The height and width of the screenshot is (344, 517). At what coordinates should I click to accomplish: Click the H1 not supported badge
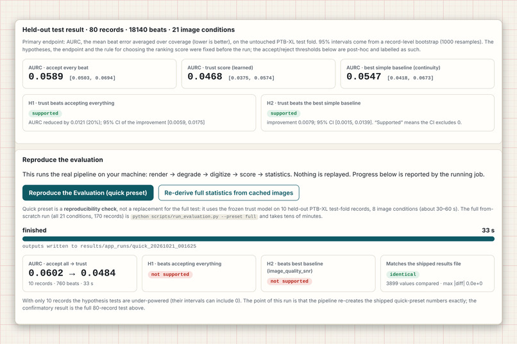(x=170, y=274)
